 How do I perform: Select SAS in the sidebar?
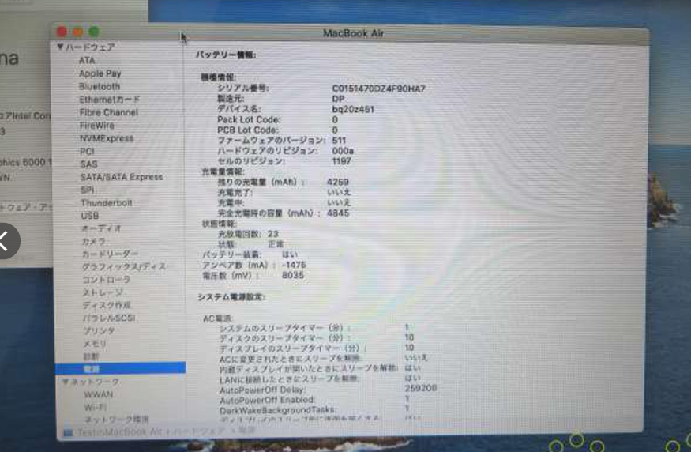pos(88,164)
